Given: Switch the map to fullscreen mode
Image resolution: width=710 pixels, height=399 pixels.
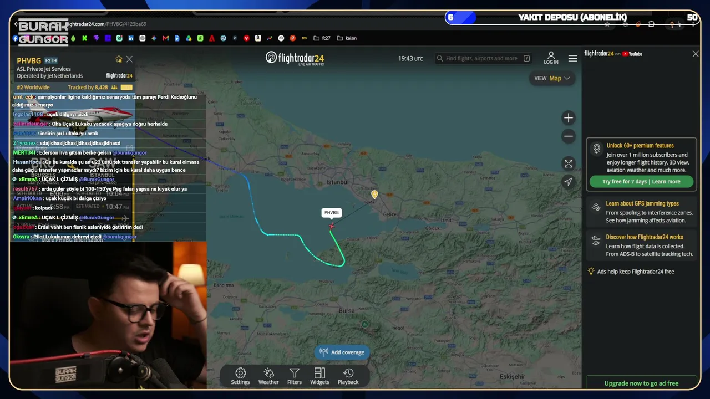Looking at the screenshot, I should pos(569,163).
